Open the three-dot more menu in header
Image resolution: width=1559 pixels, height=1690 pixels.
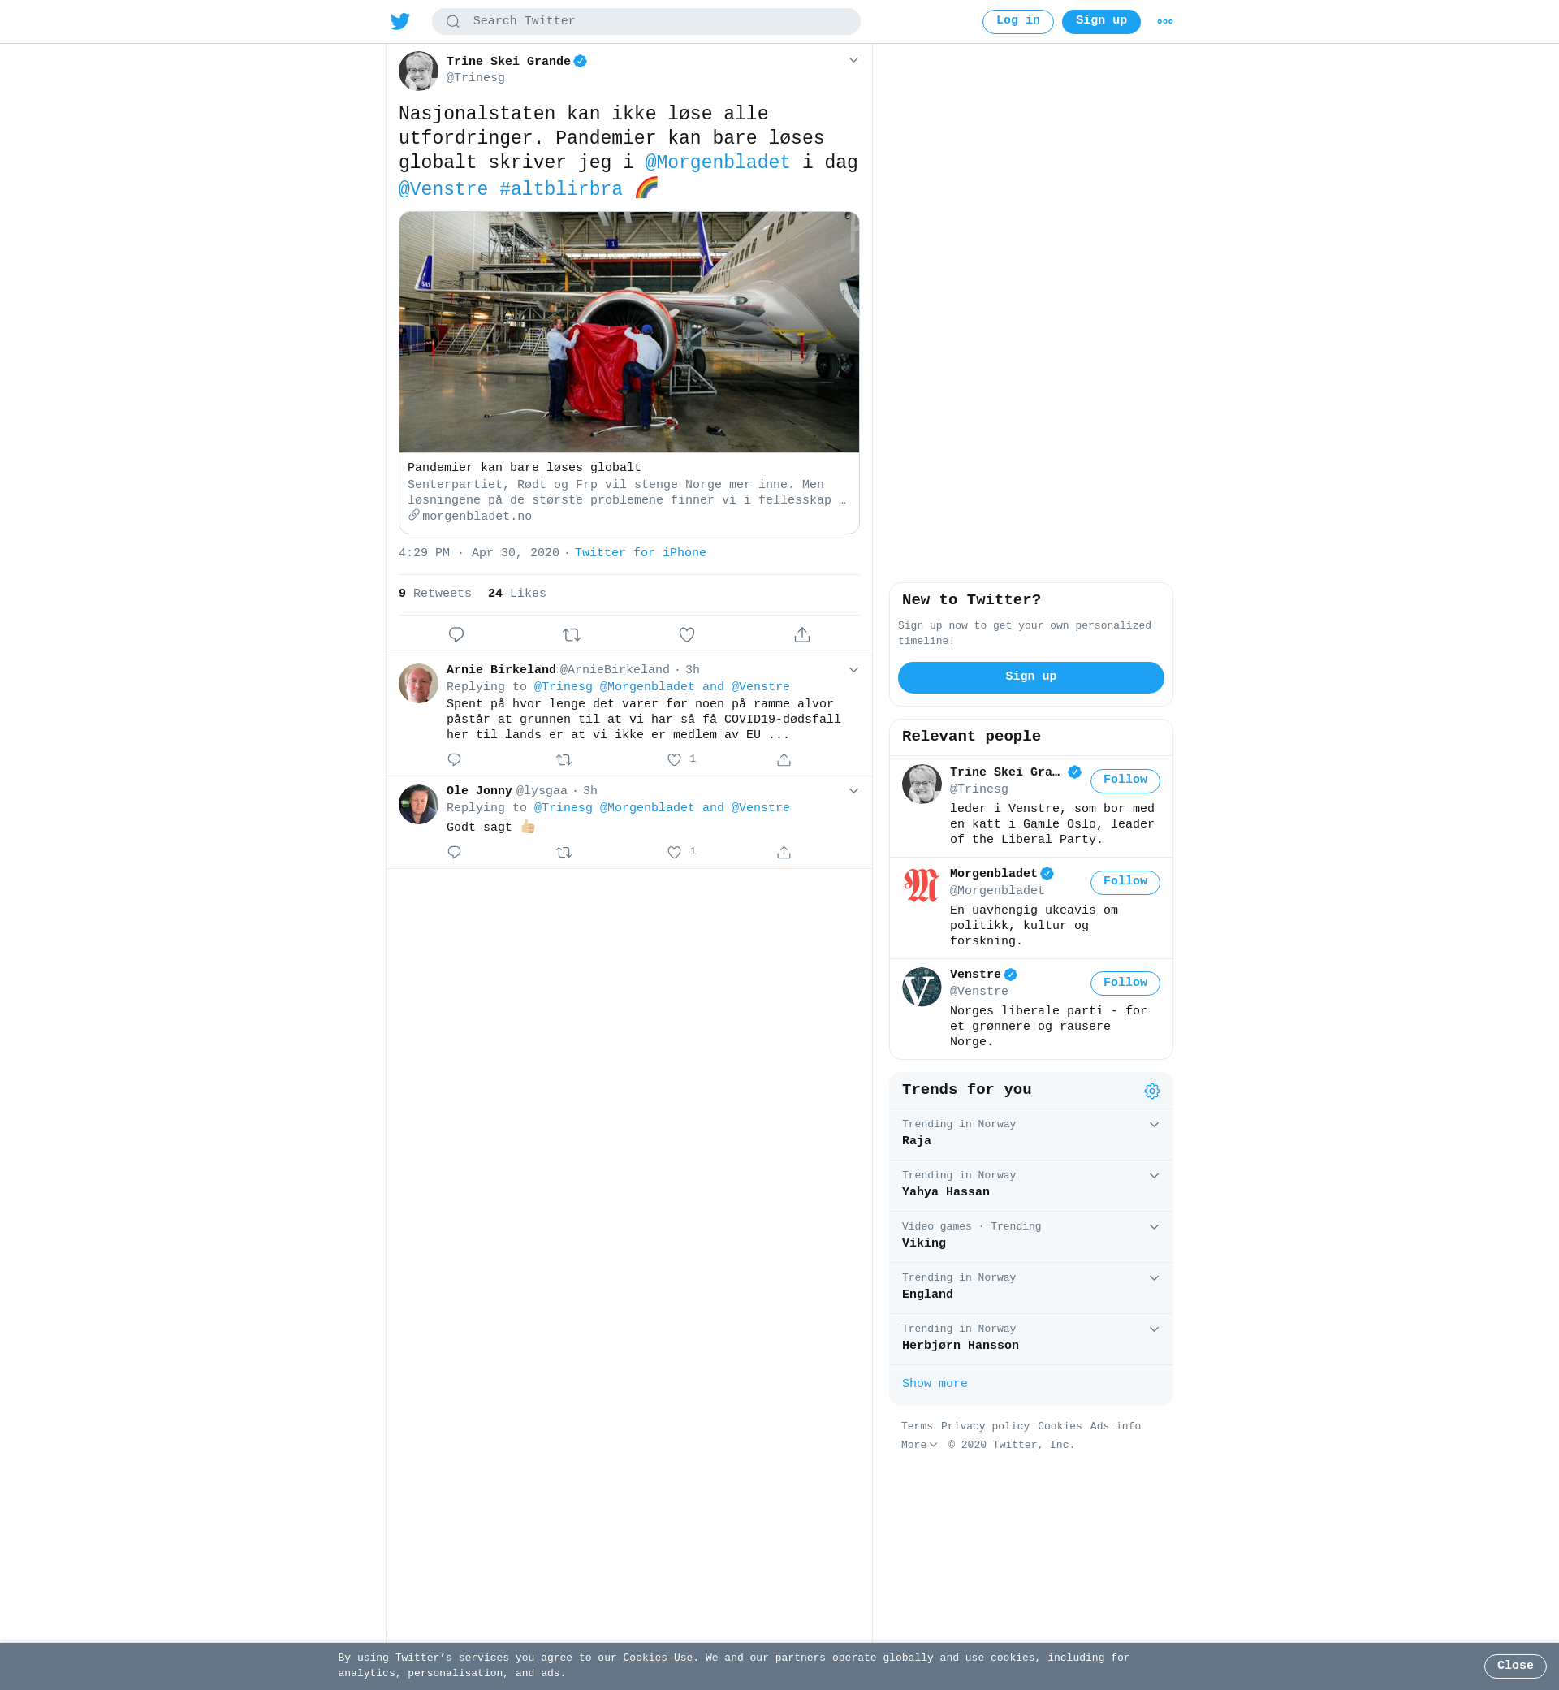[x=1165, y=22]
